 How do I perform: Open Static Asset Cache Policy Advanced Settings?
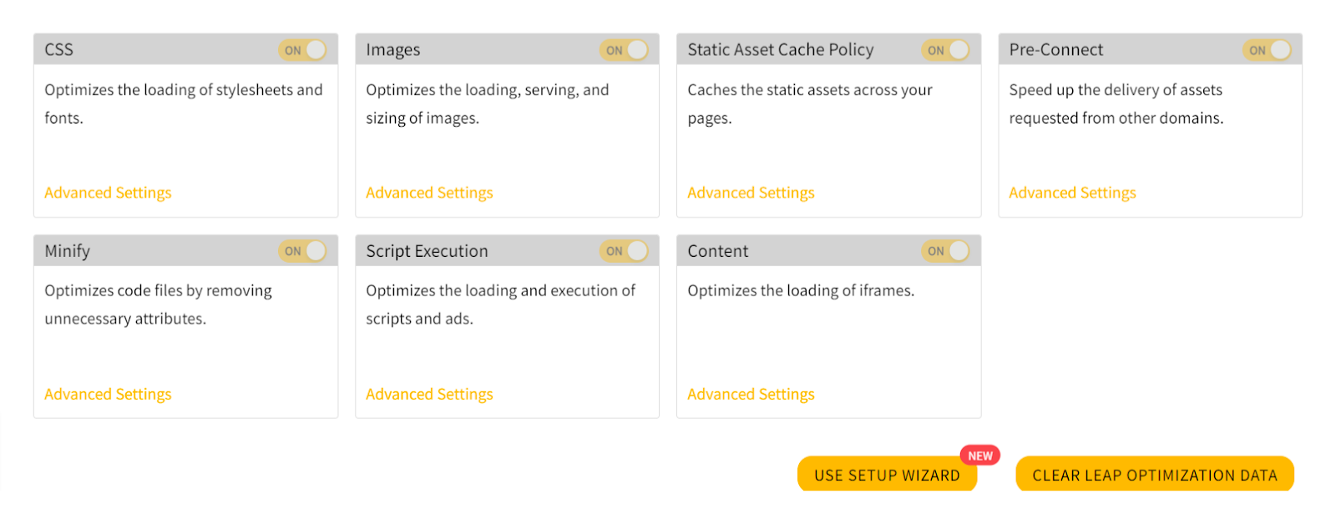(x=751, y=193)
